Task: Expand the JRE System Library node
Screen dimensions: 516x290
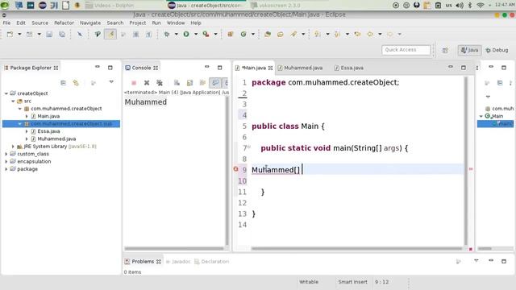Action: click(13, 147)
